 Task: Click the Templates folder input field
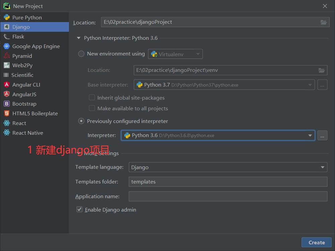pyautogui.click(x=228, y=181)
